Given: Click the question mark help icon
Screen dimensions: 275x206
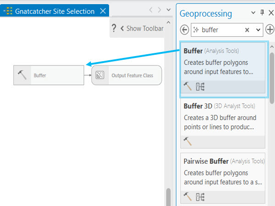Looking at the screenshot, I should 115,29.
